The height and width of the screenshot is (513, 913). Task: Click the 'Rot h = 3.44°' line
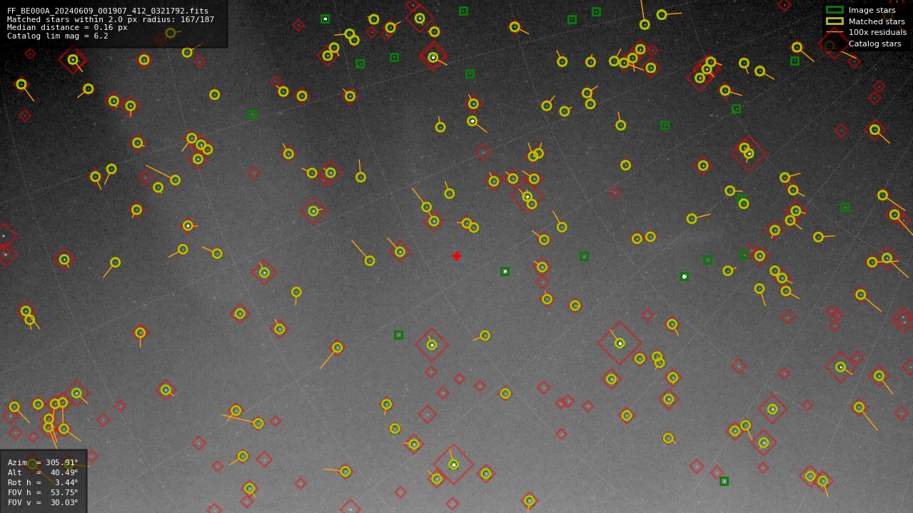coord(43,483)
